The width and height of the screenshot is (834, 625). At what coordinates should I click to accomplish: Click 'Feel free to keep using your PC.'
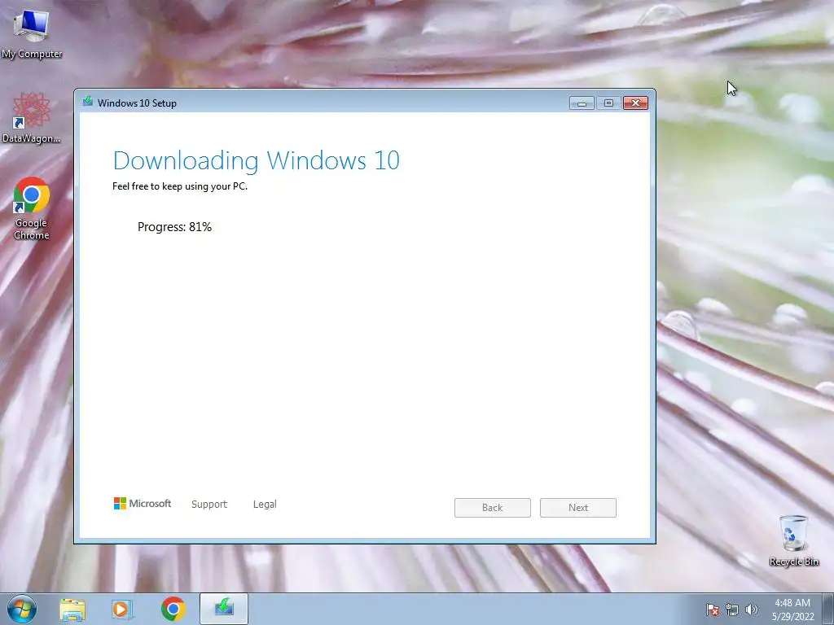pyautogui.click(x=180, y=186)
